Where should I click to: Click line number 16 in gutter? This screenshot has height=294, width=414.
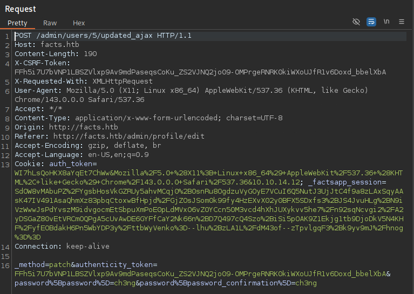tap(5, 265)
